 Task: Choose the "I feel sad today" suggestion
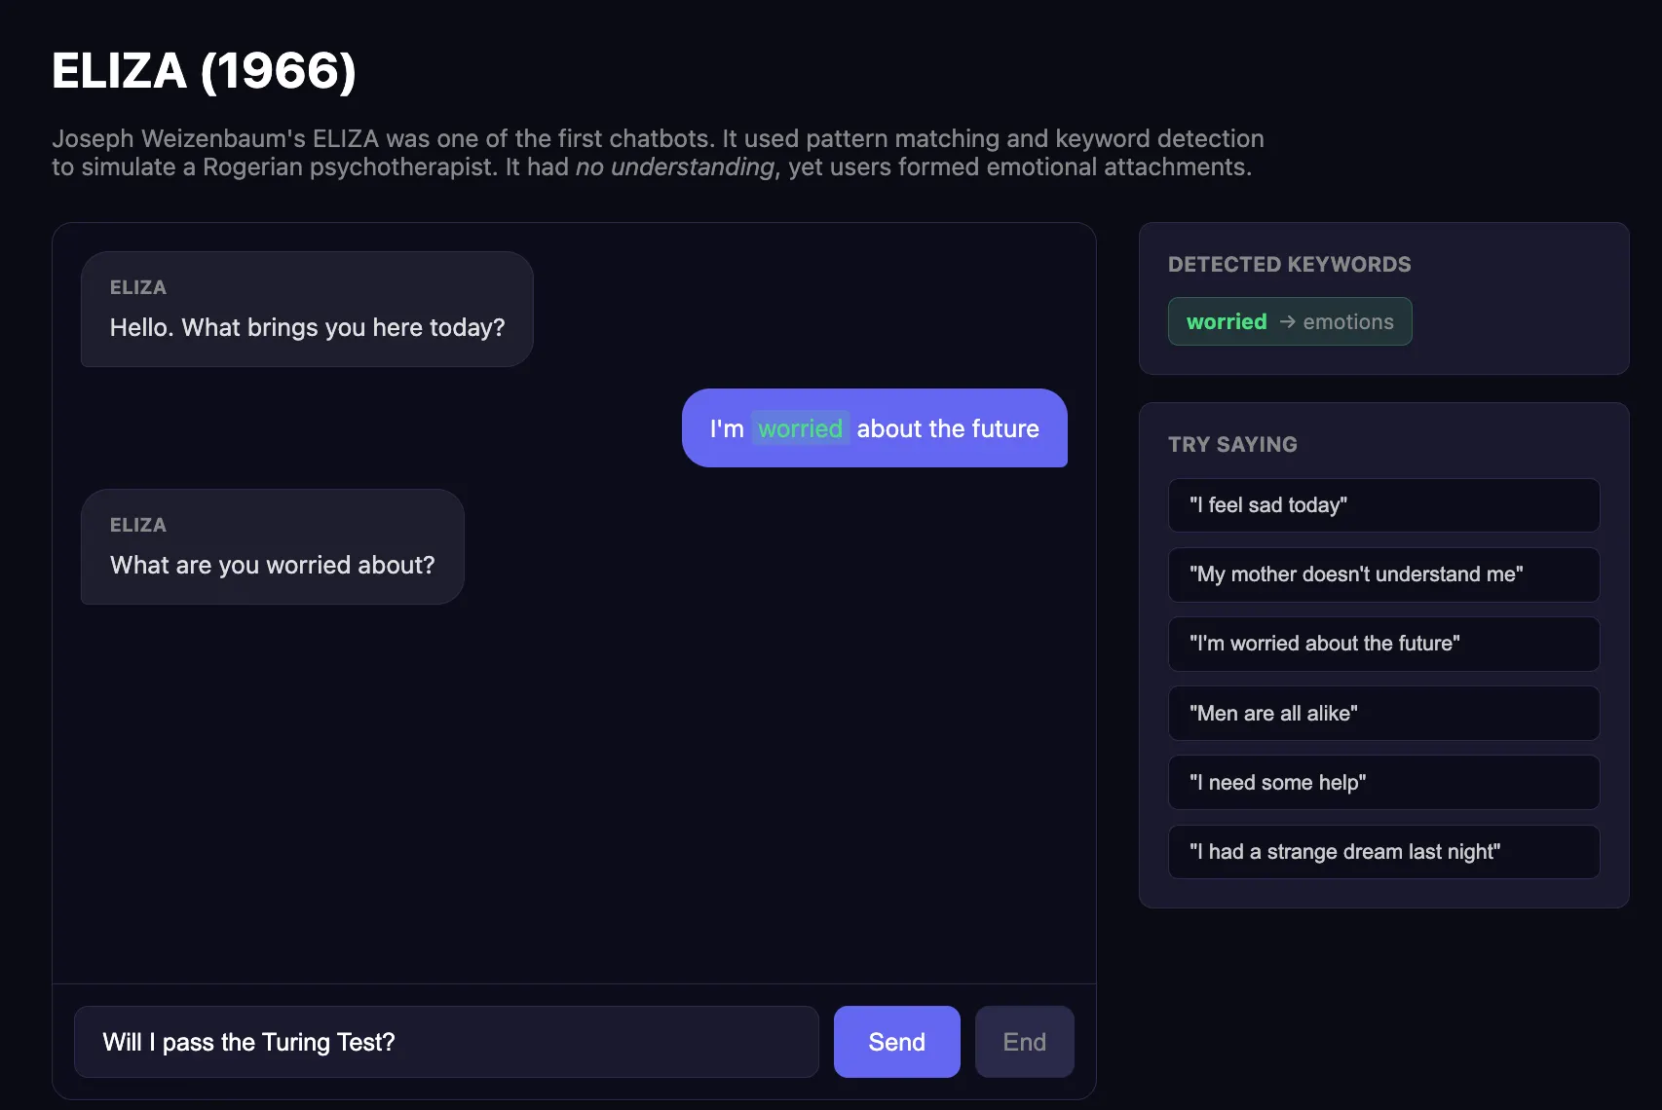[1383, 505]
